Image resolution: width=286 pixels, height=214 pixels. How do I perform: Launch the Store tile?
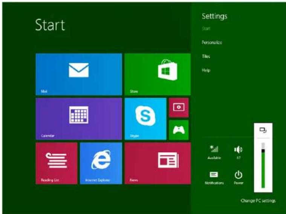pos(158,74)
